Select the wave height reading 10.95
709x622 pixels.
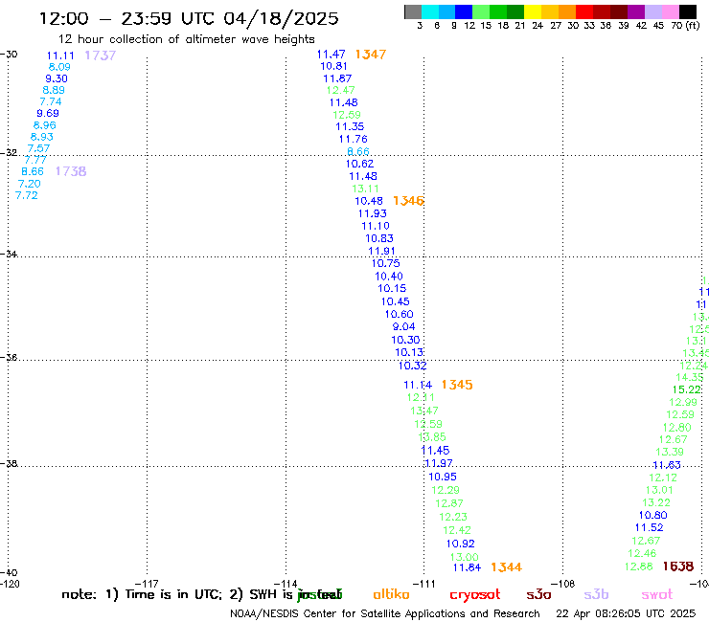[443, 477]
